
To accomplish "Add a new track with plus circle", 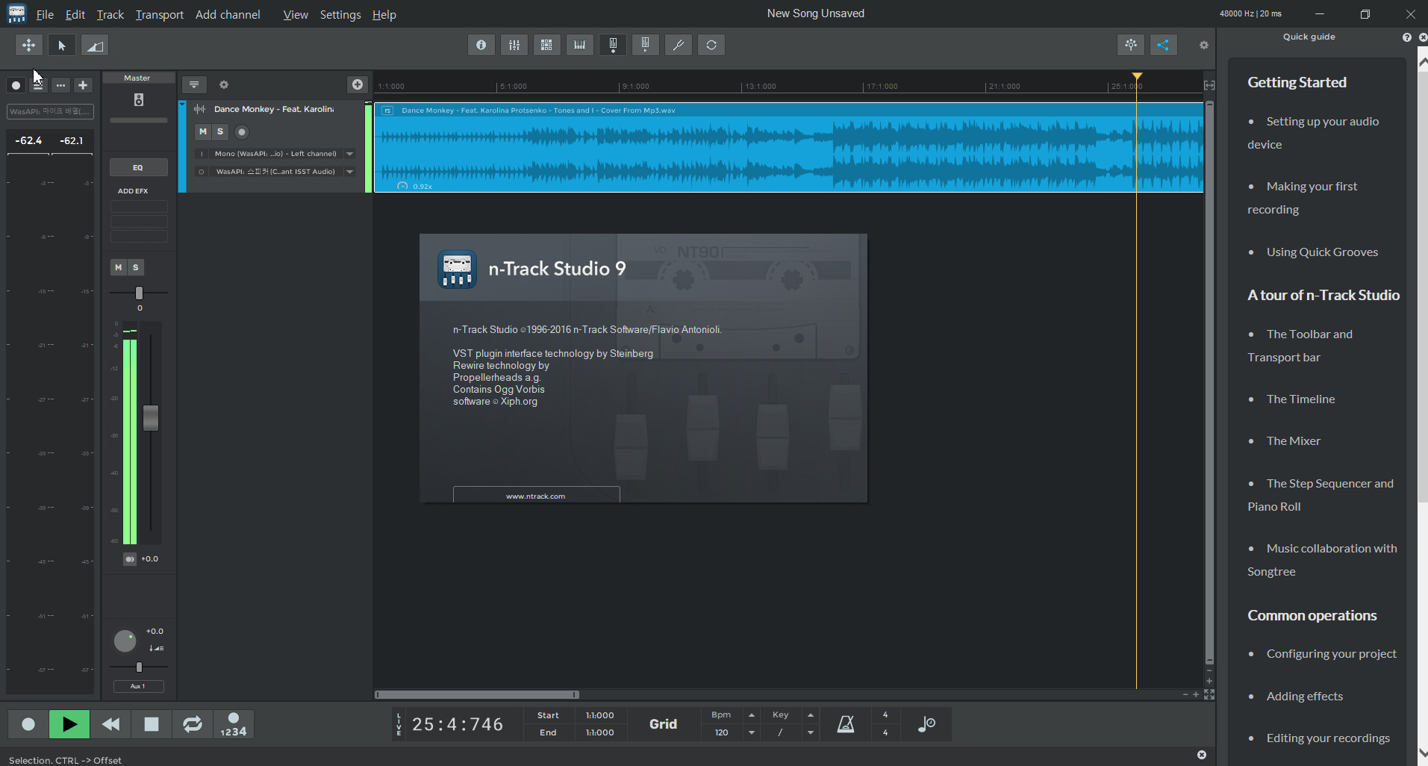I will click(x=358, y=84).
